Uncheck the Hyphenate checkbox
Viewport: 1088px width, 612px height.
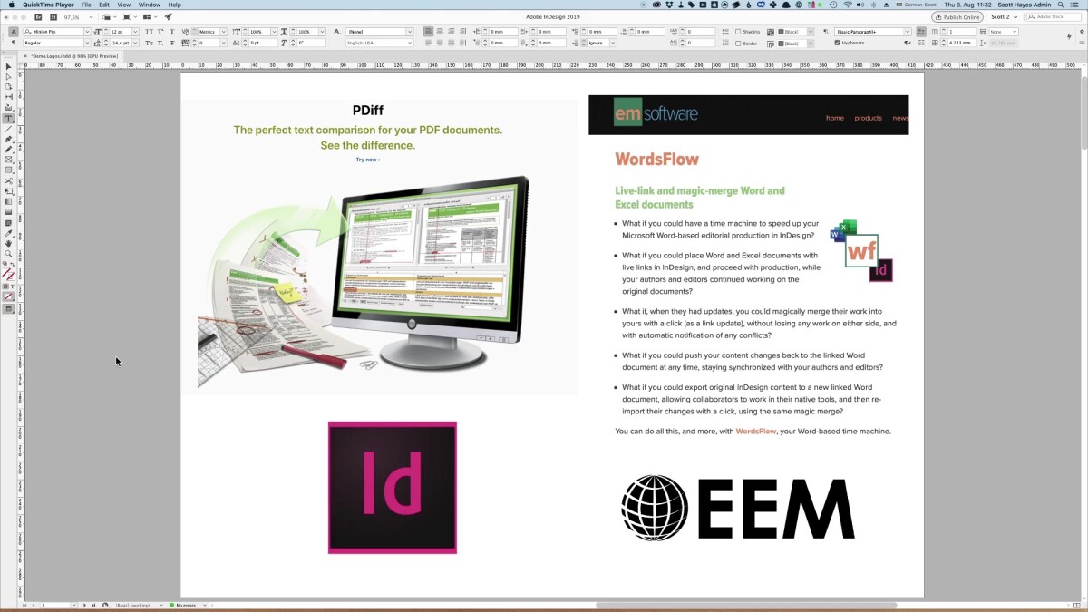[838, 43]
